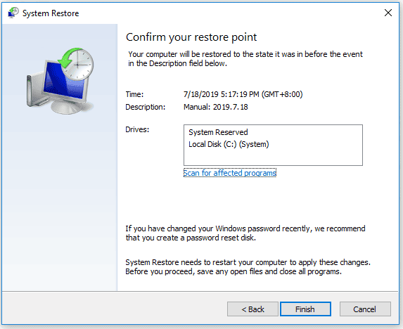Close the System Restore dialog
Screen dimensions: 403x329
coord(388,13)
